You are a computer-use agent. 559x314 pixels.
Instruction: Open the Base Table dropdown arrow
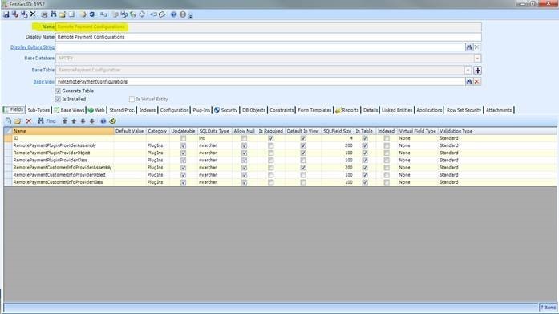pos(468,71)
